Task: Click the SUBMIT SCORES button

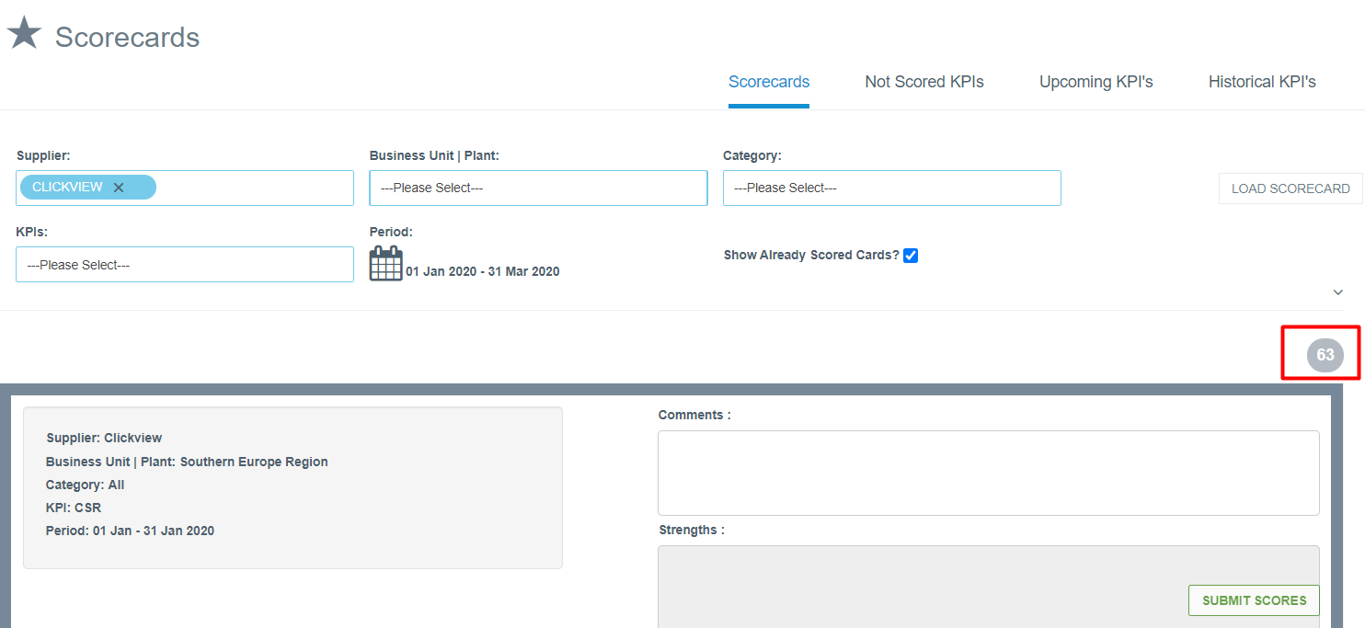Action: 1254,600
